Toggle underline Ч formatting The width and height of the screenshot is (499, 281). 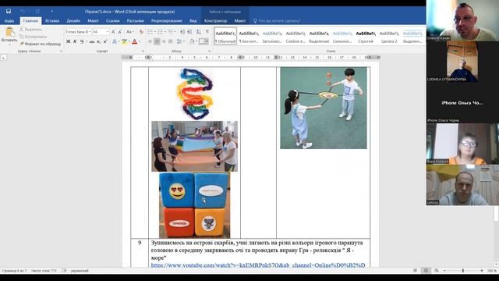click(82, 41)
